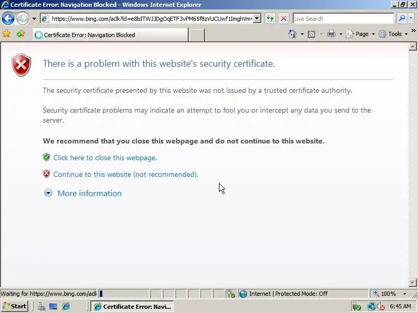Minimize the Internet Explorer window
Viewport: 418px width, 313px height.
[x=395, y=5]
